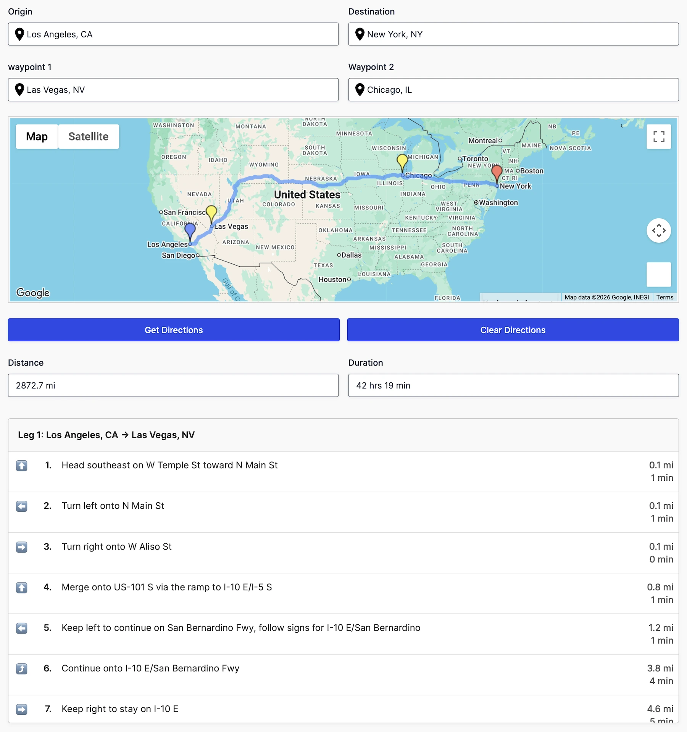Select step "Turn left onto N Main St"
687x732 pixels.
pos(343,512)
